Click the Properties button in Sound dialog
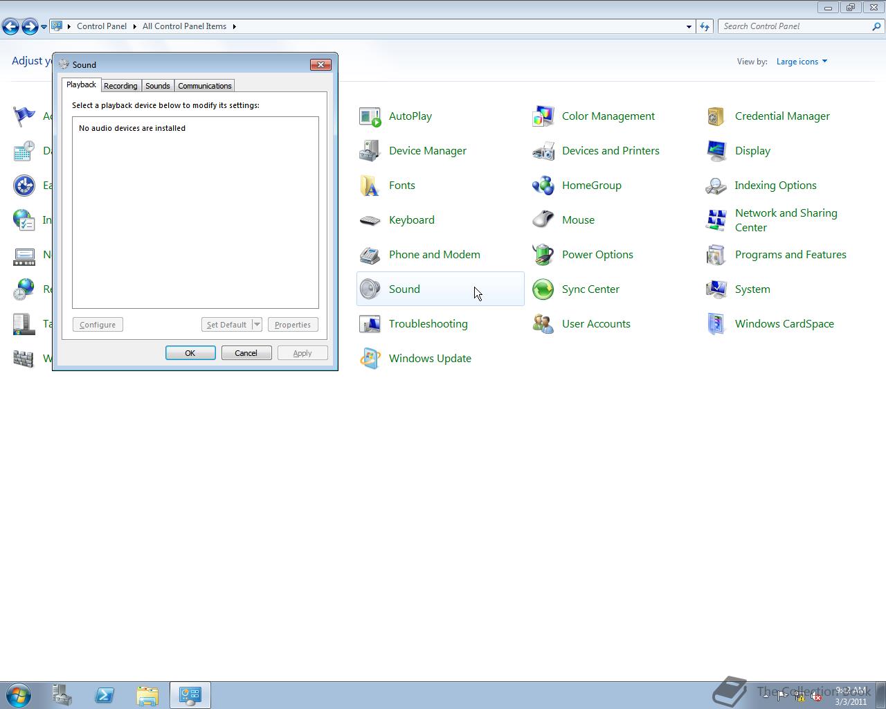Screen dimensions: 886x709 [x=293, y=325]
